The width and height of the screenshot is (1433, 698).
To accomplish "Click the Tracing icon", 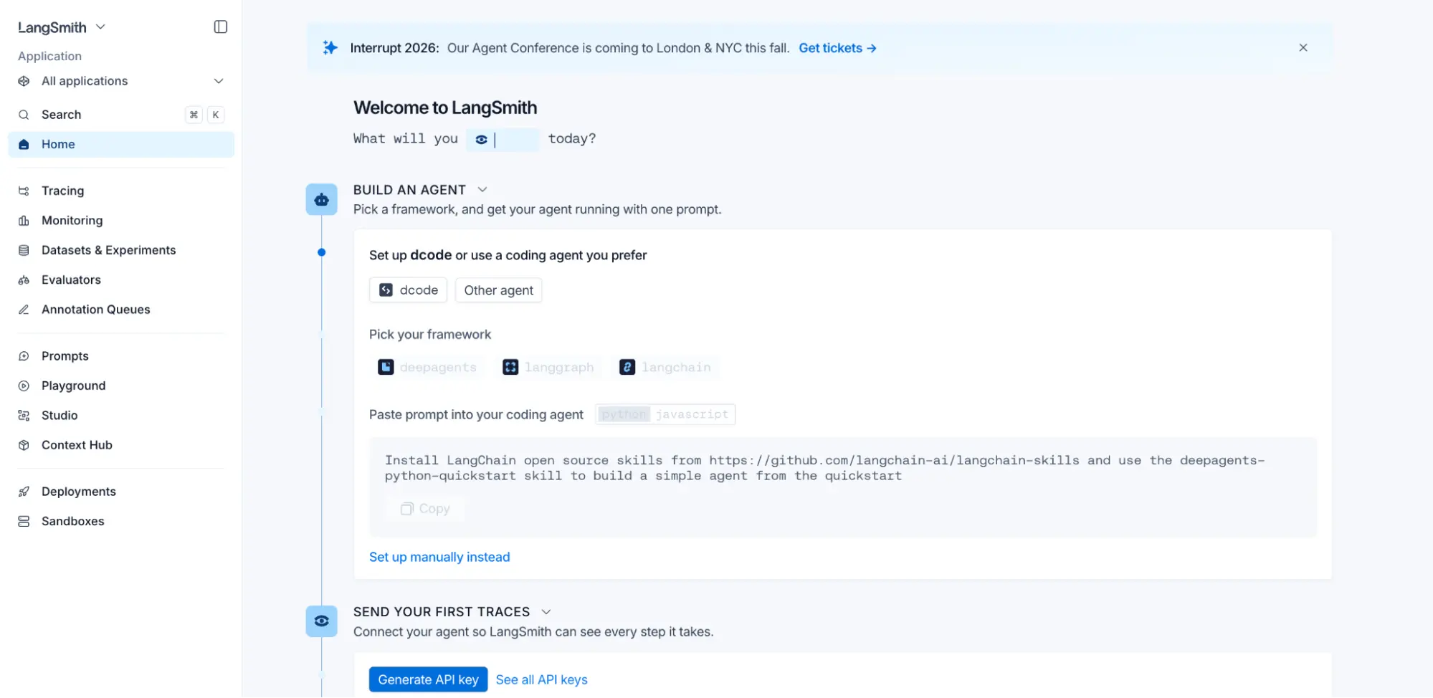I will click(x=24, y=191).
